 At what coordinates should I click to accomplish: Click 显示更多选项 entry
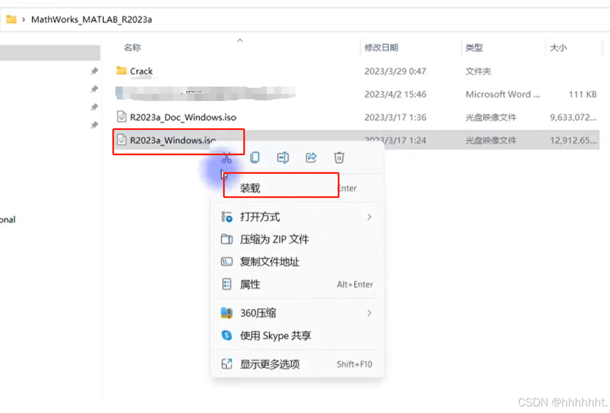[x=297, y=364]
